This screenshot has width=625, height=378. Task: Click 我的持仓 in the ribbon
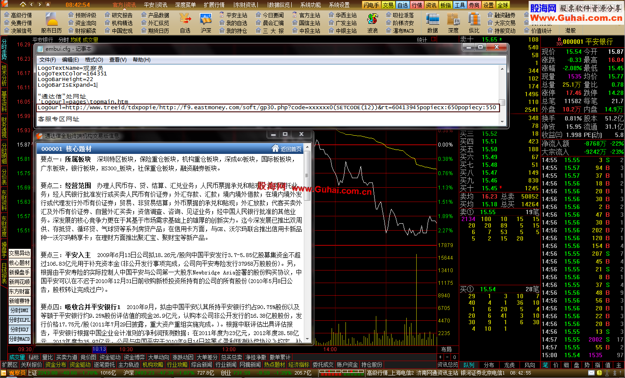[x=234, y=31]
